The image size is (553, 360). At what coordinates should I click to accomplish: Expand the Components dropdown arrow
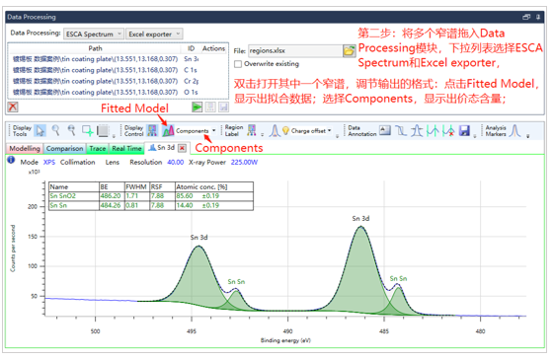pos(213,130)
